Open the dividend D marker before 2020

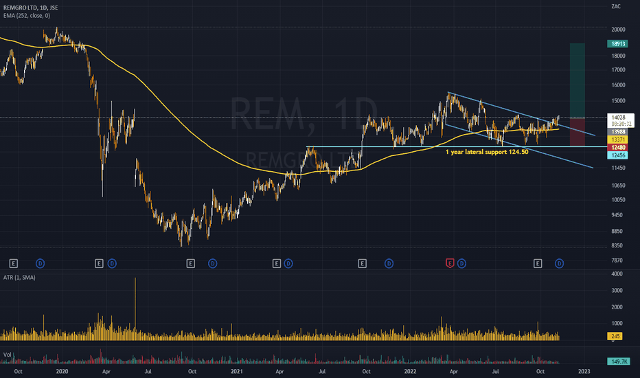coord(40,264)
